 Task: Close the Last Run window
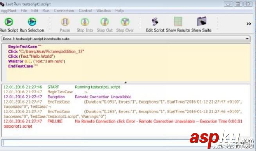point(248,4)
